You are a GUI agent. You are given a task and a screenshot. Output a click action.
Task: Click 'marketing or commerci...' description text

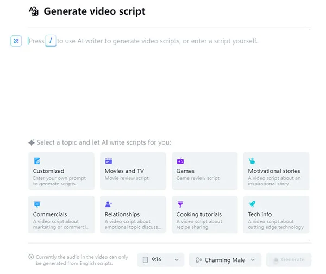(x=61, y=227)
